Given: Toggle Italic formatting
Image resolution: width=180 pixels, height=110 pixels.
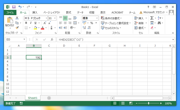Looking at the screenshot, I should pyautogui.click(x=31, y=23).
